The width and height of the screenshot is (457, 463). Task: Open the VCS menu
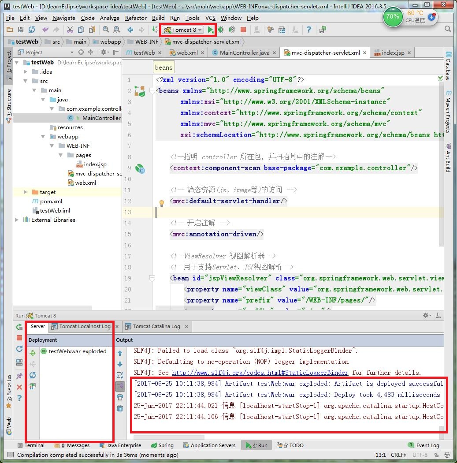pos(210,18)
